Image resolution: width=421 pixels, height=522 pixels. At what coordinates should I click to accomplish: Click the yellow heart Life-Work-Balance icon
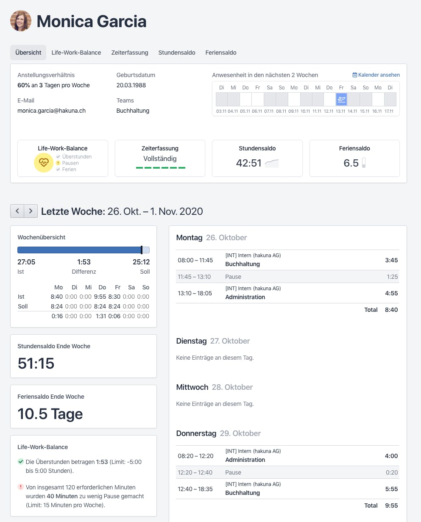click(43, 163)
